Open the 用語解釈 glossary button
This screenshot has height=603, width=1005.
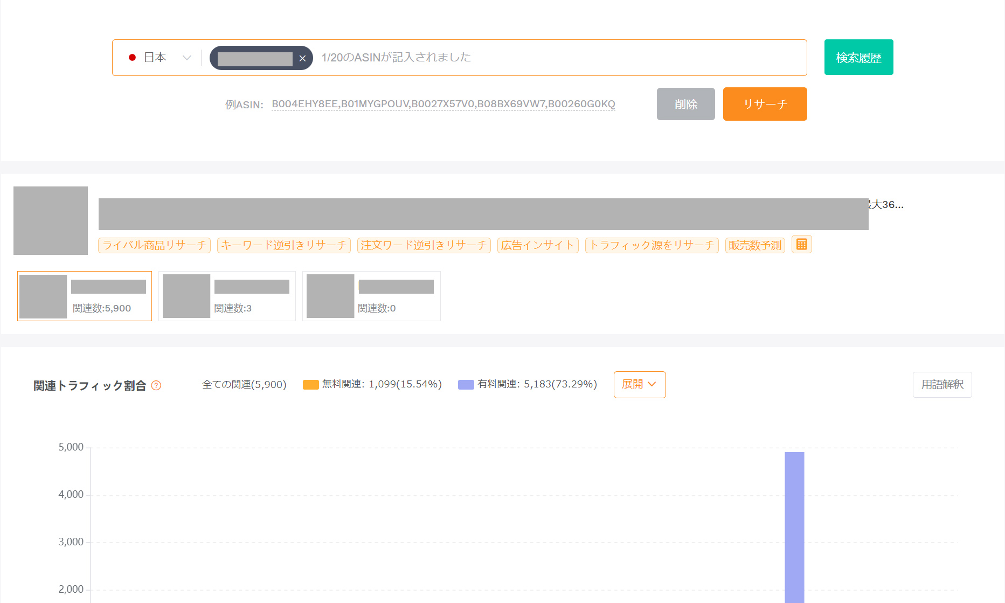pos(942,385)
